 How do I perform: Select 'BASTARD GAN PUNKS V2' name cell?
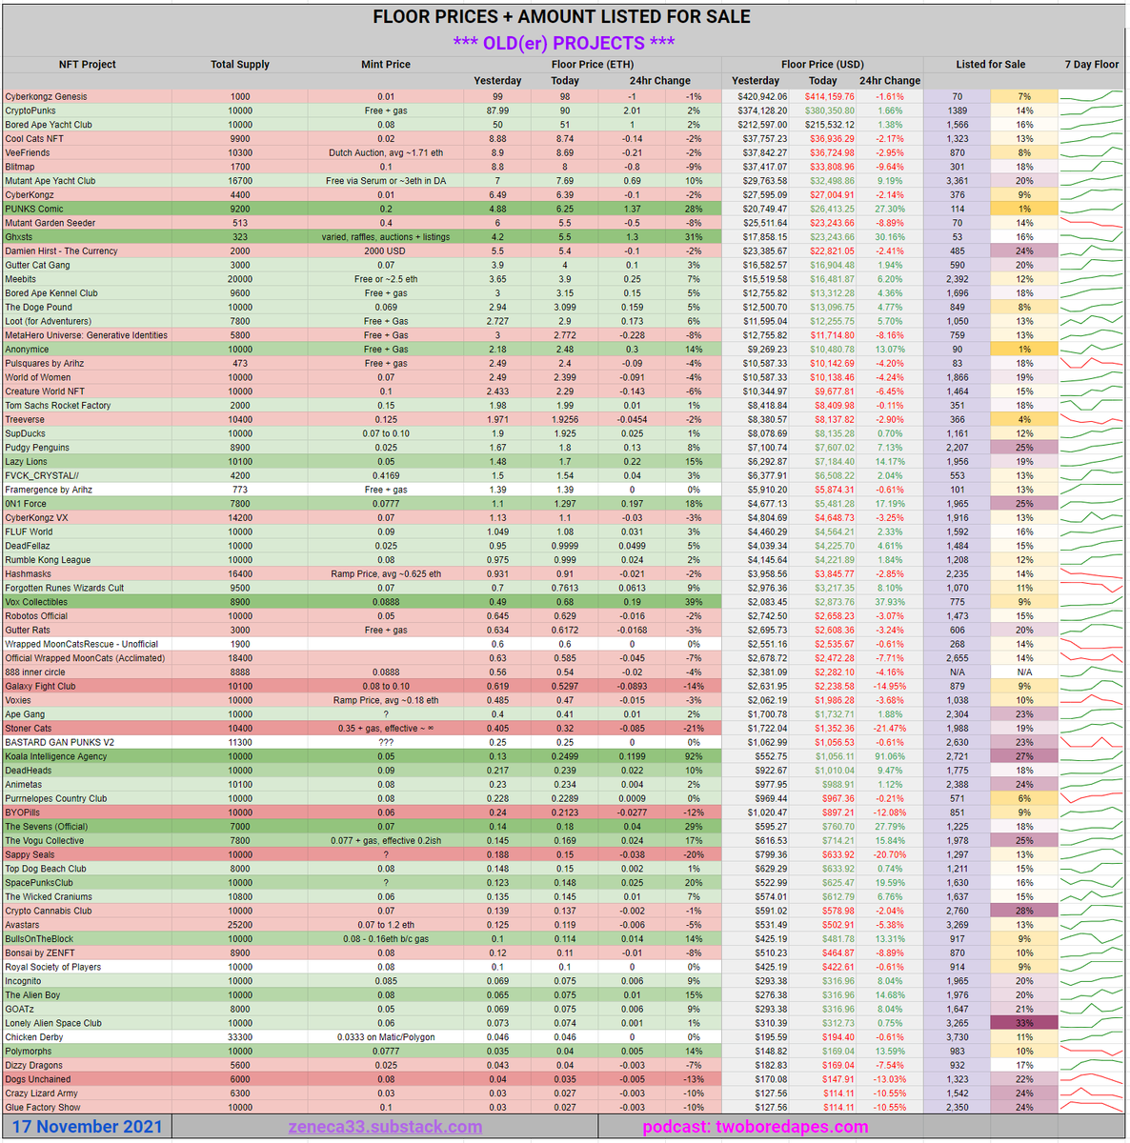(x=87, y=742)
